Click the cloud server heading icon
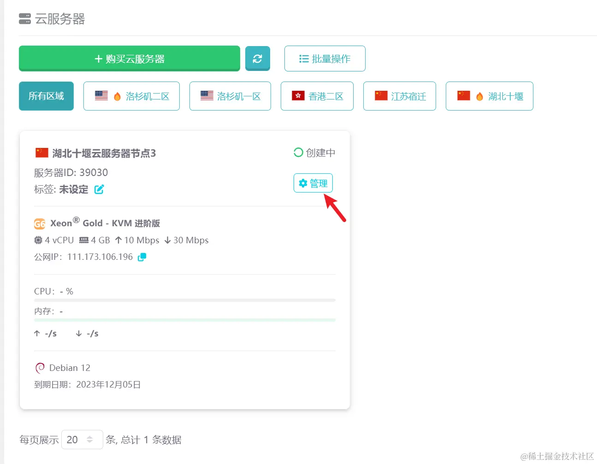Screen dimensions: 597x464 coord(25,19)
